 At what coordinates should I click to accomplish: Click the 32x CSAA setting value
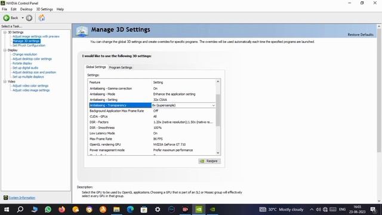point(160,100)
